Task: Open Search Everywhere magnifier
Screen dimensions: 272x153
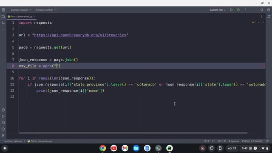Action: (x=262, y=10)
